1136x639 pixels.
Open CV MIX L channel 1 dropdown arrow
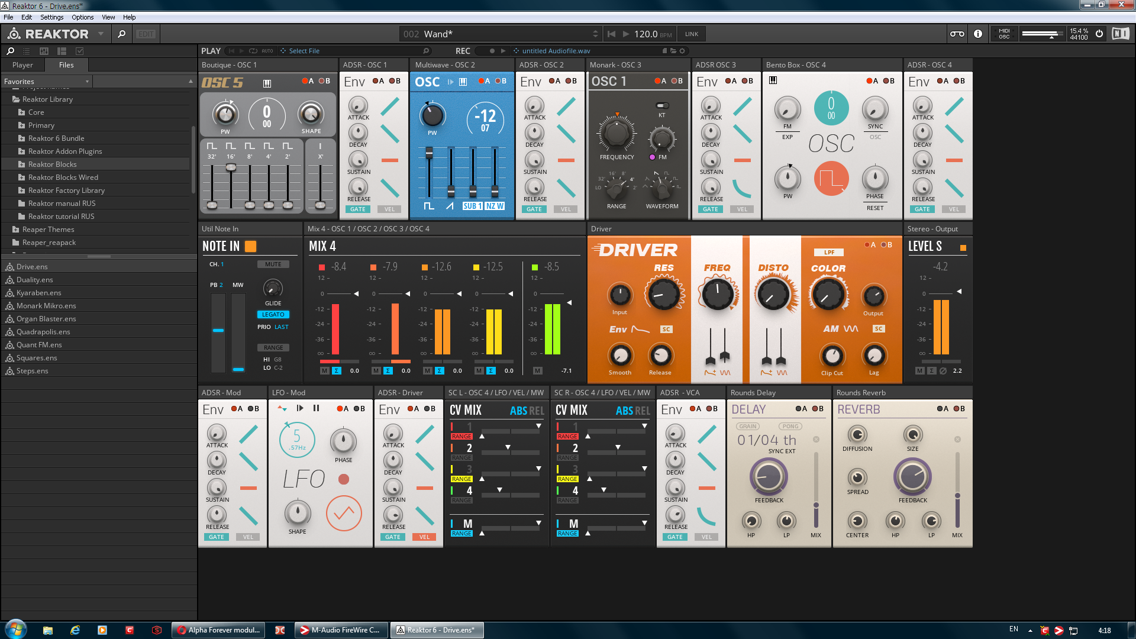coord(538,426)
